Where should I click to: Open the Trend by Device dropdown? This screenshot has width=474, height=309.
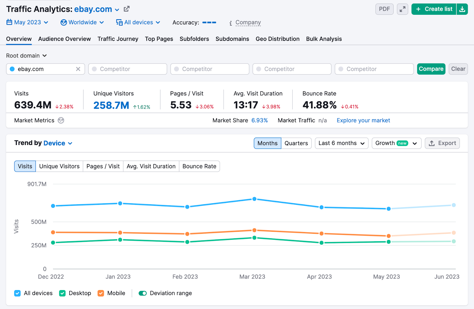[58, 143]
